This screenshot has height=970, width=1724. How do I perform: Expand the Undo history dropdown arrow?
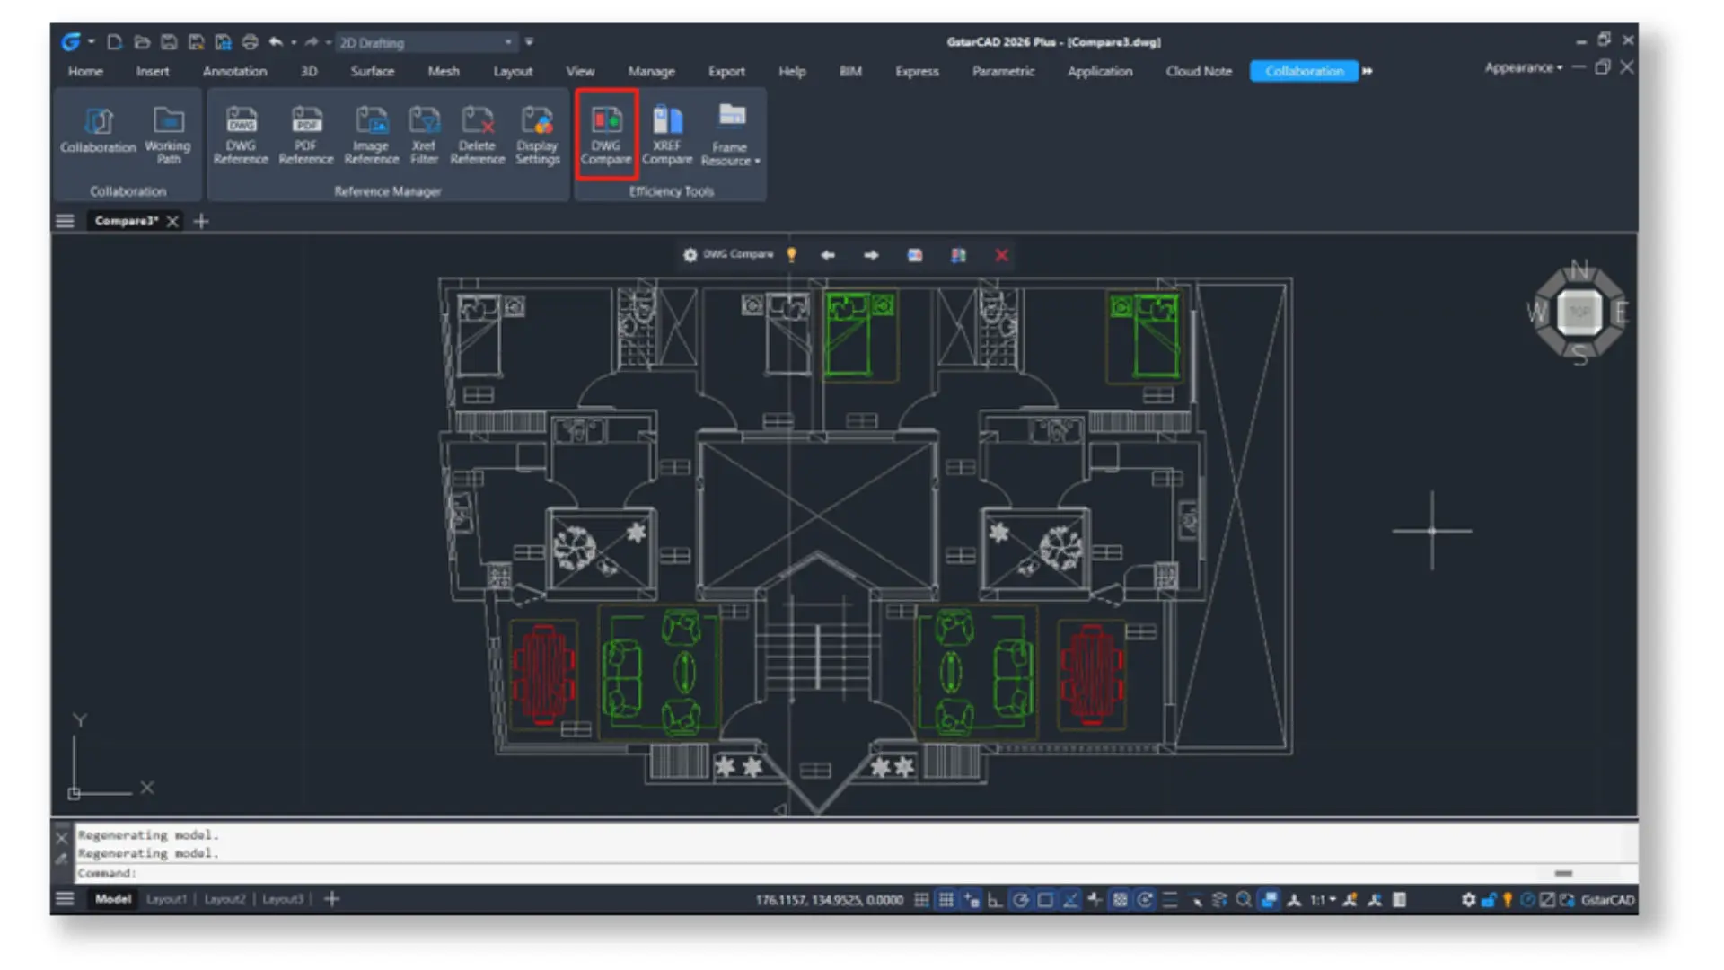[294, 42]
